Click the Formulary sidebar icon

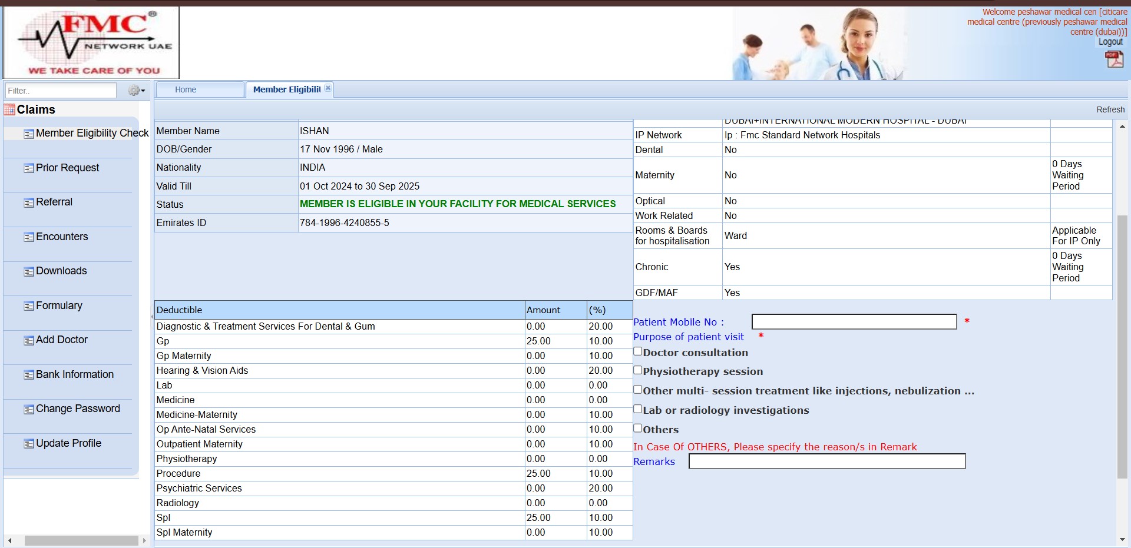pos(28,306)
